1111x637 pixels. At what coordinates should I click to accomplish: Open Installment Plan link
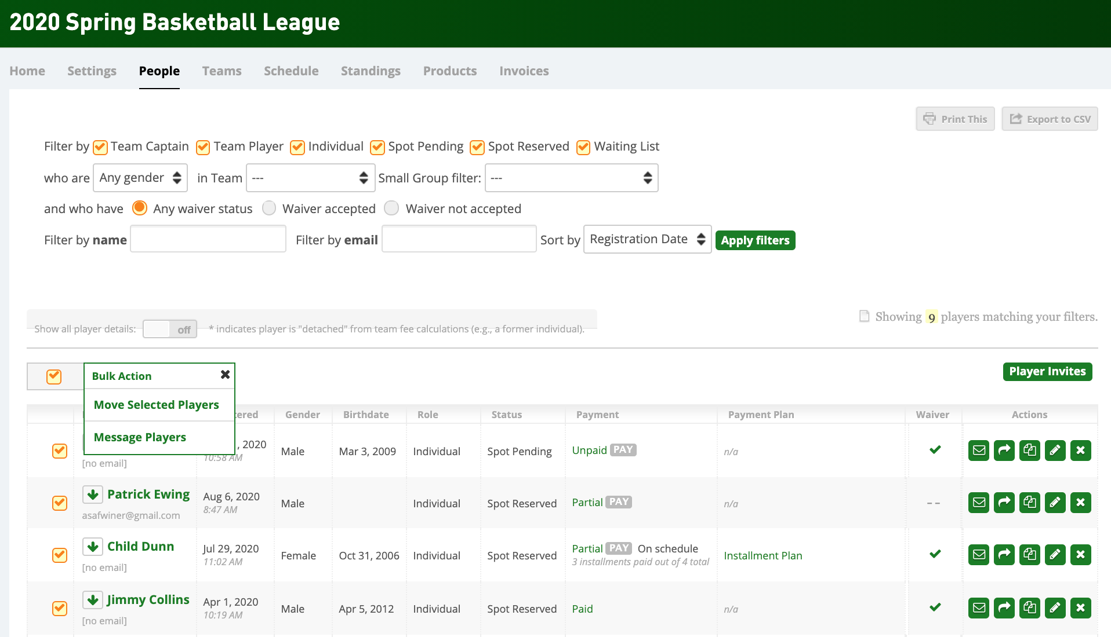[x=763, y=555]
